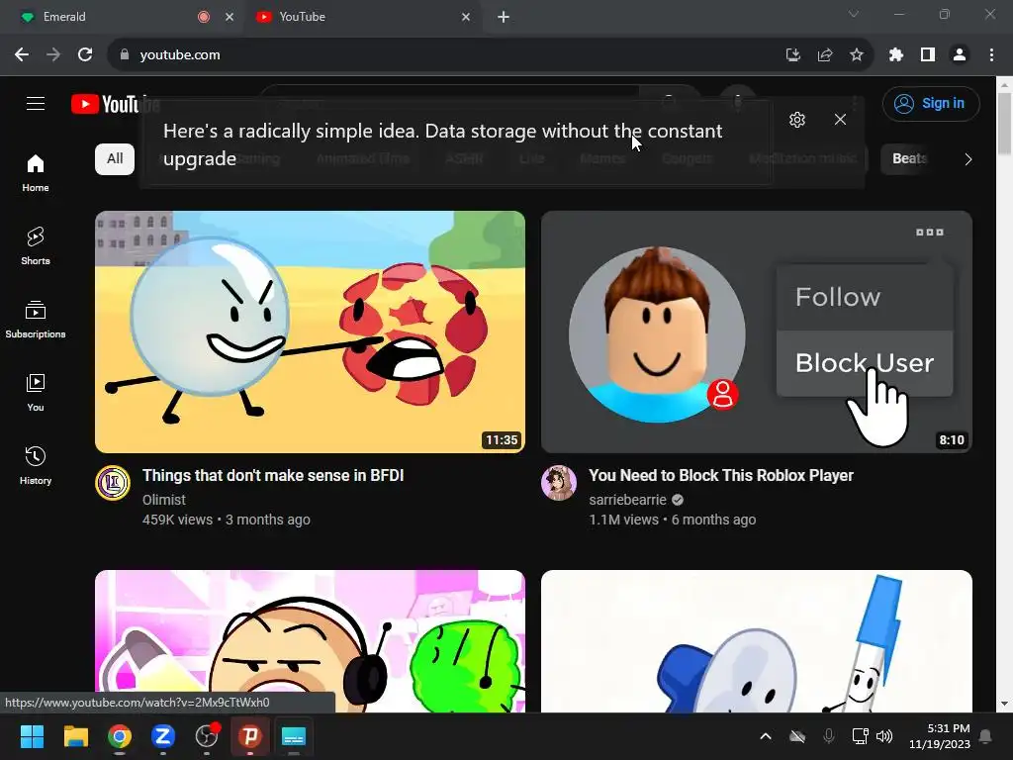Click the Olimist channel avatar

pyautogui.click(x=113, y=483)
